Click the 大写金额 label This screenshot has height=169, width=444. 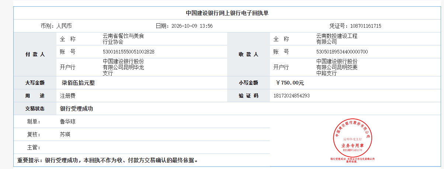[x=35, y=83]
